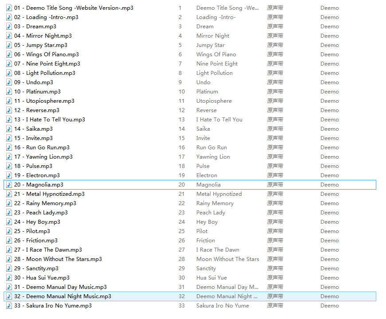
Task: Click the mp3 icon beside 17 - Yawning Lion
Action: pos(9,156)
